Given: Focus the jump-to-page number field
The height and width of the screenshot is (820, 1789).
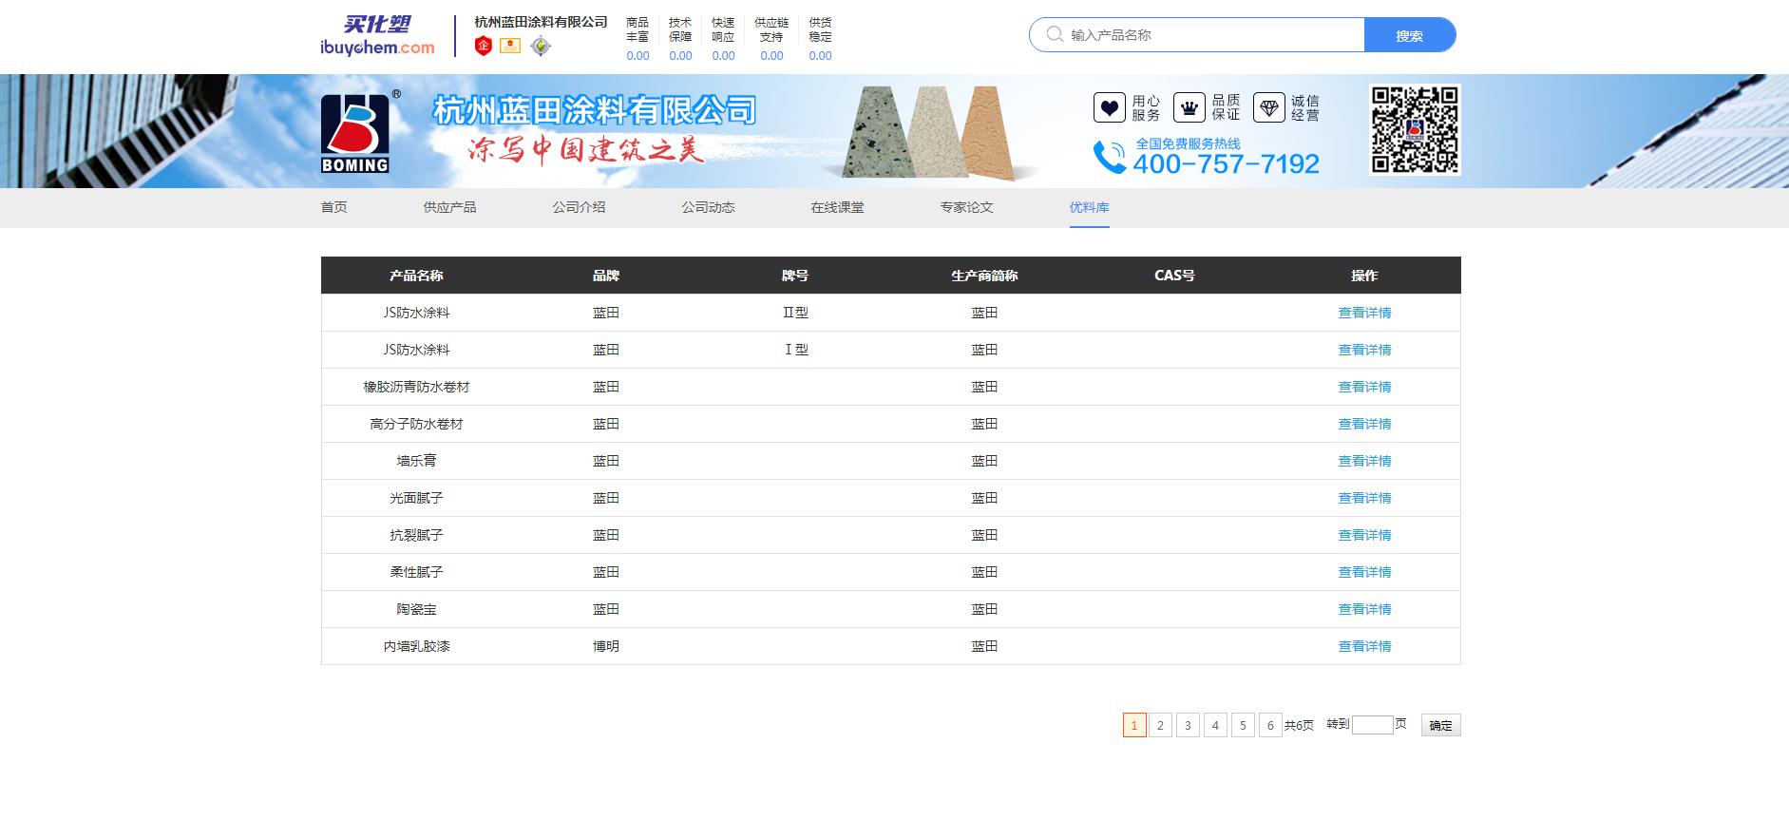Looking at the screenshot, I should point(1372,725).
